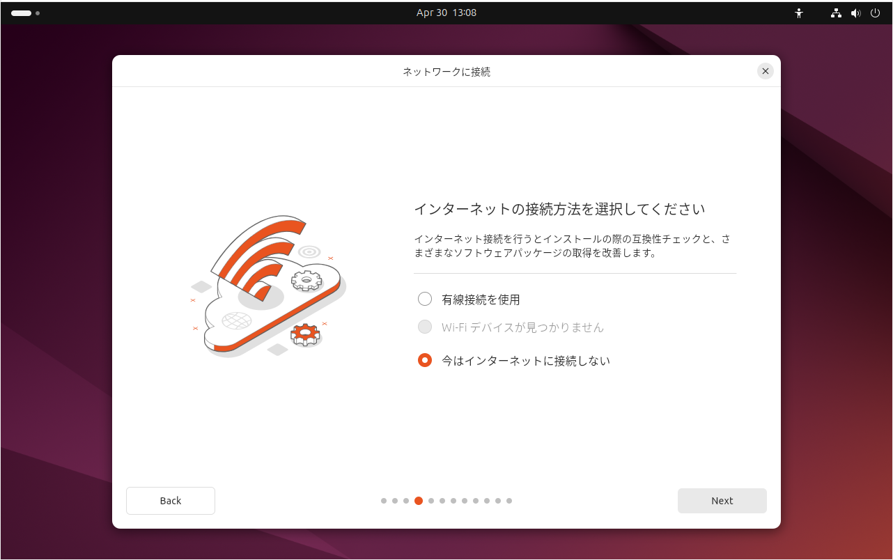This screenshot has width=893, height=560.
Task: Select 今はインターネットに接続しない option
Action: (425, 361)
